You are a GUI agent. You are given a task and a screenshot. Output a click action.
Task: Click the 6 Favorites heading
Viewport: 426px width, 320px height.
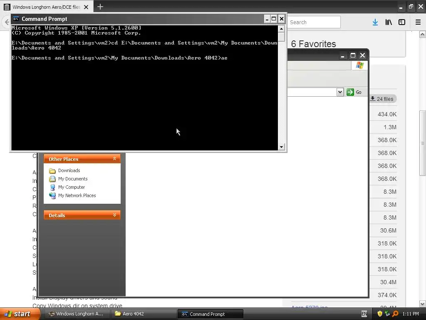(314, 44)
